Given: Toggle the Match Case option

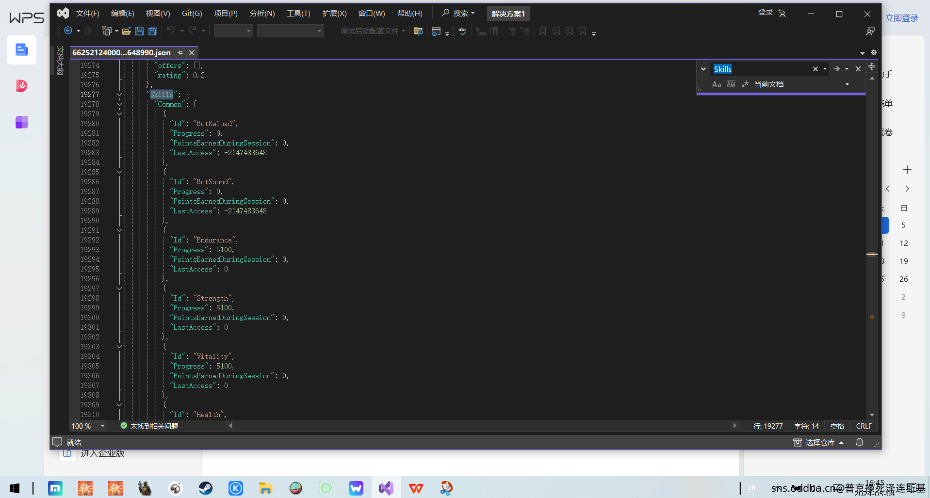Looking at the screenshot, I should [x=716, y=84].
